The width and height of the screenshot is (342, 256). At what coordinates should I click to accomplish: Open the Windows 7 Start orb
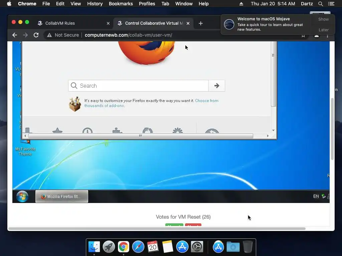pyautogui.click(x=22, y=196)
